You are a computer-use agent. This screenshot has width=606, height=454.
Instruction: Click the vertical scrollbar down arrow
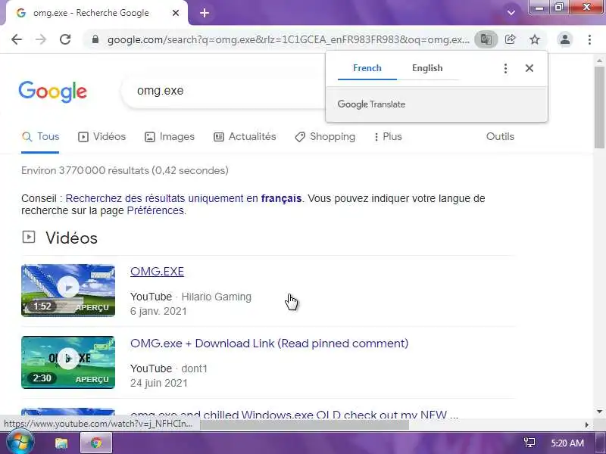(599, 412)
